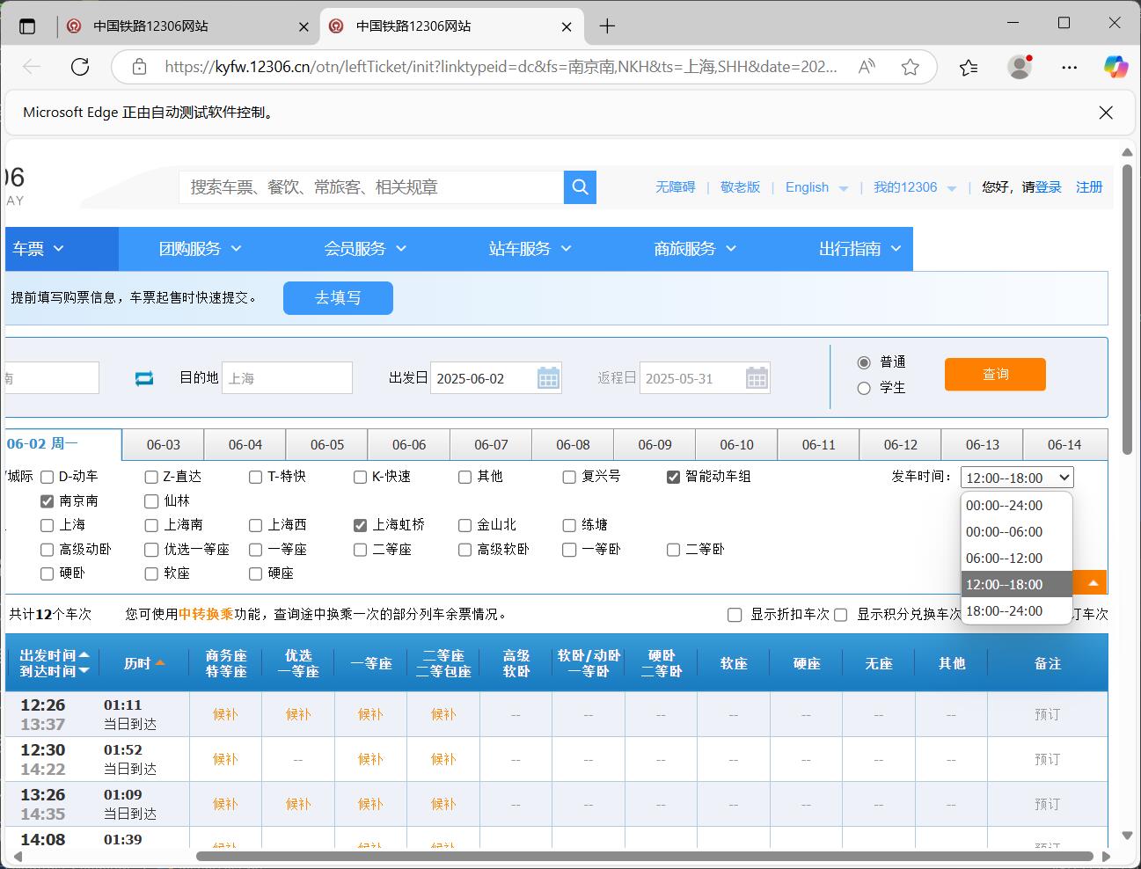Switch to the 06-03 date tab
Image resolution: width=1141 pixels, height=869 pixels.
[164, 445]
